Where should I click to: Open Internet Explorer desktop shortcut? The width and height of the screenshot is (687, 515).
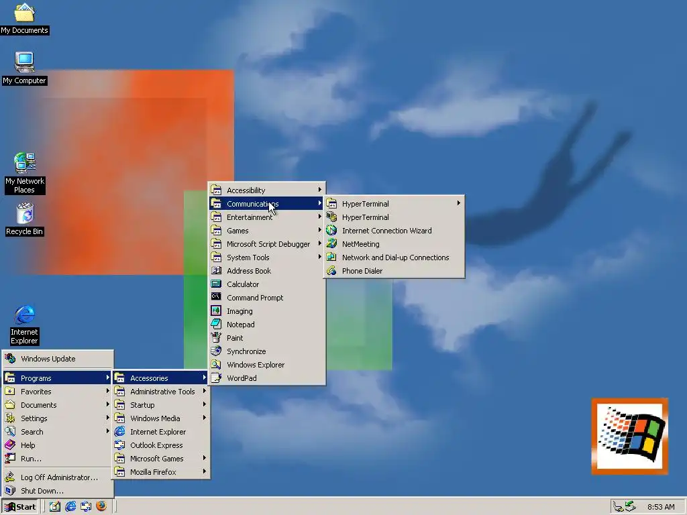25,325
